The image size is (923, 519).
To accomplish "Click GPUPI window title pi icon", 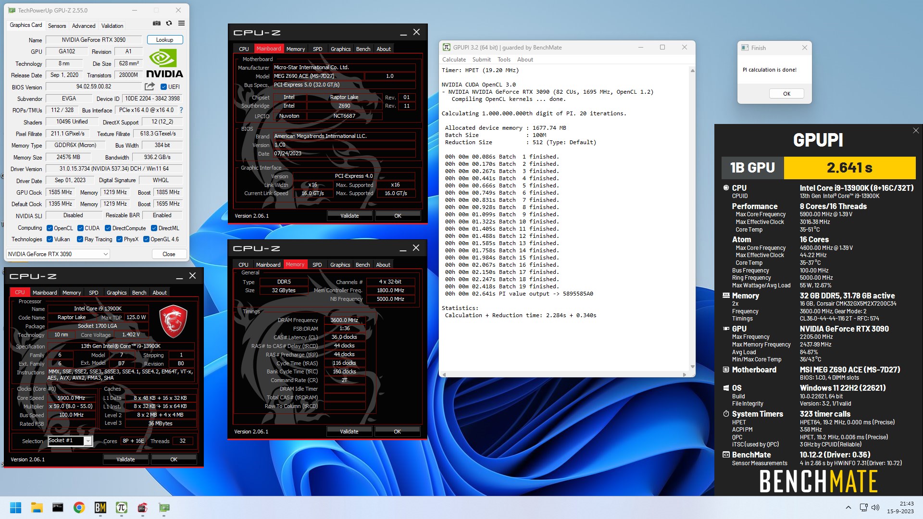I will tap(447, 47).
